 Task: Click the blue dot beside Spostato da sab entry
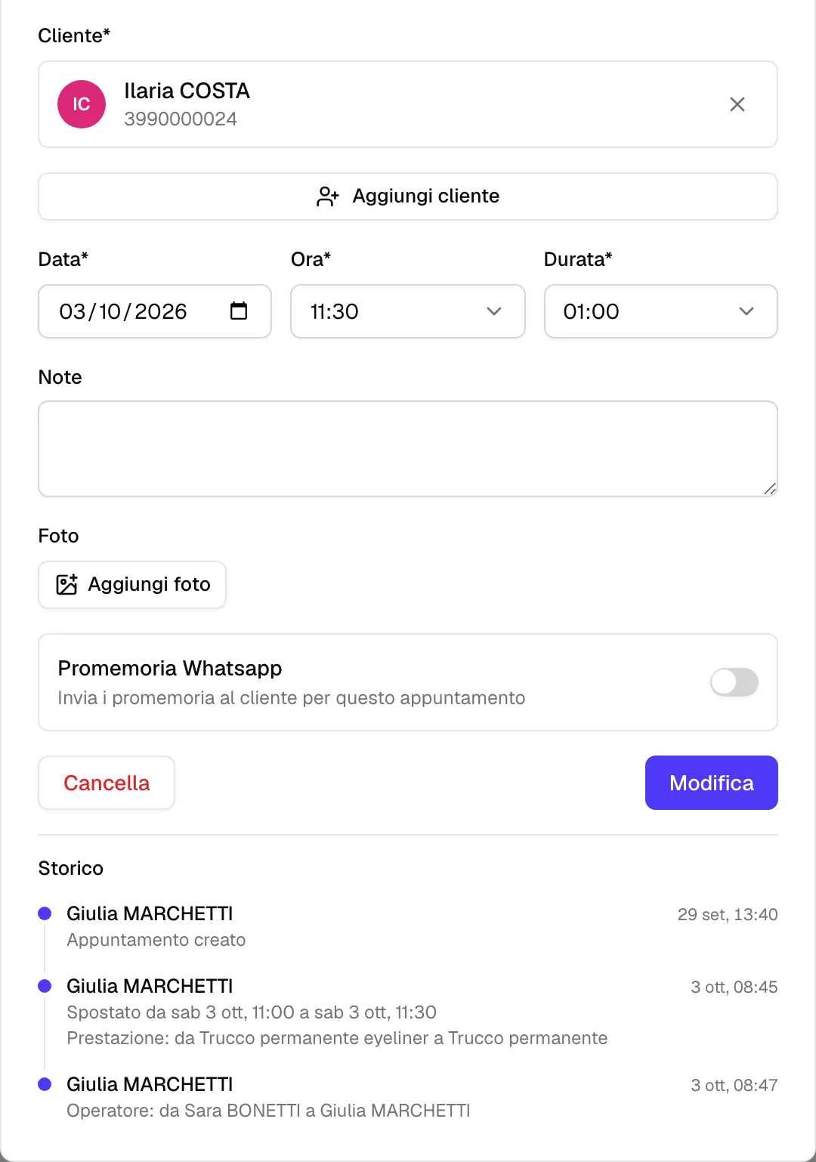pos(45,986)
